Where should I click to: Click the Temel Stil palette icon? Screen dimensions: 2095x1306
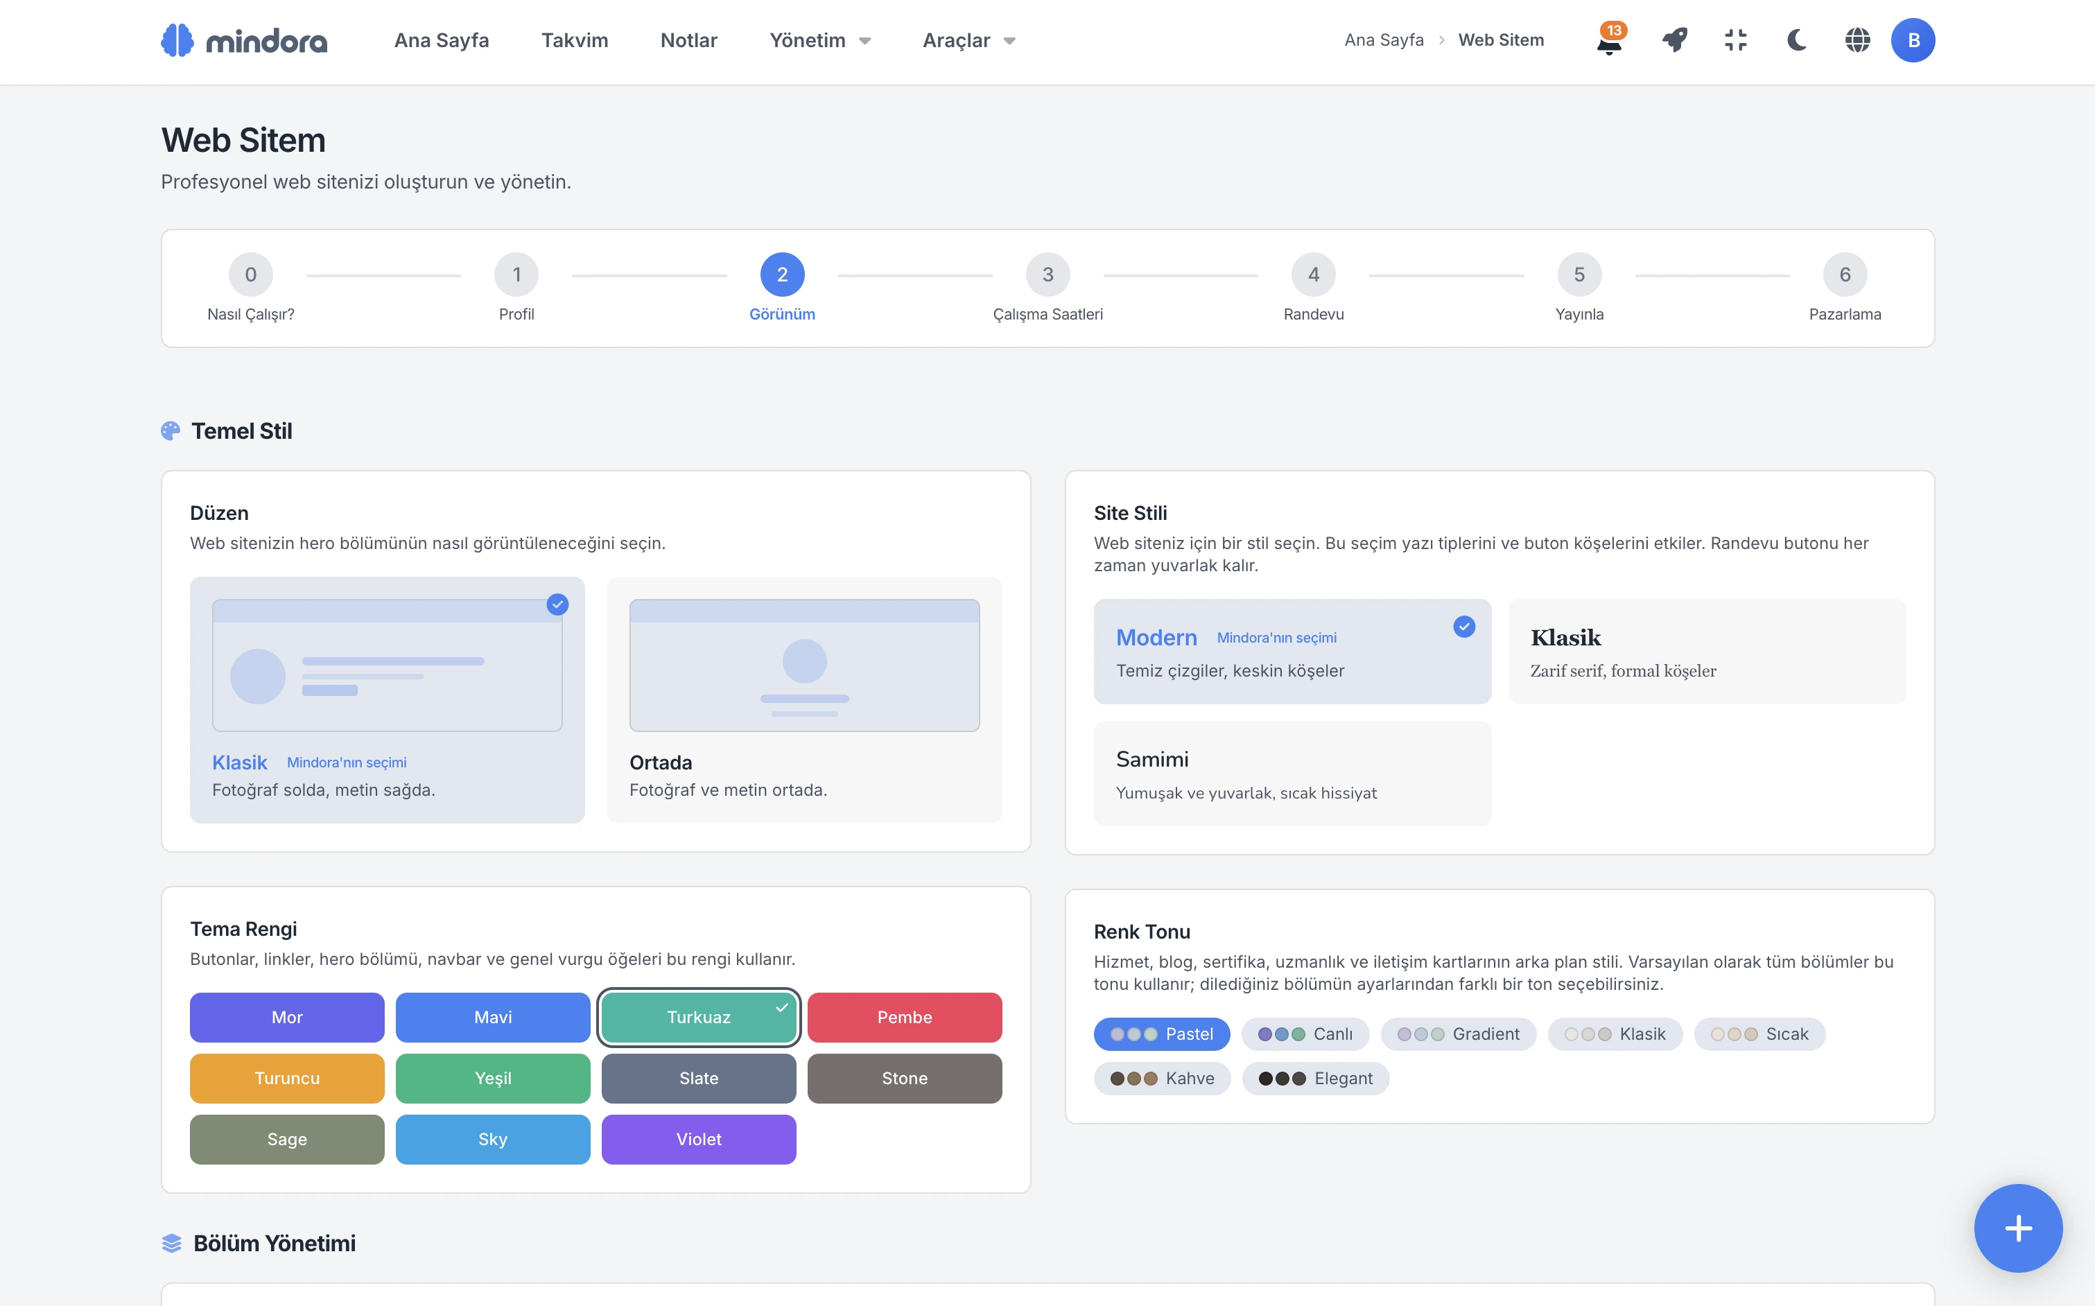[171, 431]
